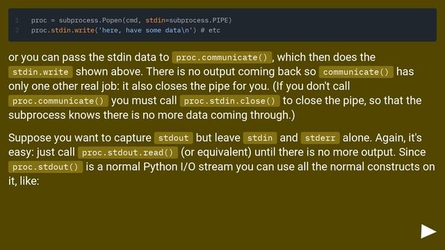Click the 'proc =' assignment in code line 1
This screenshot has height=250, width=445.
click(x=43, y=20)
